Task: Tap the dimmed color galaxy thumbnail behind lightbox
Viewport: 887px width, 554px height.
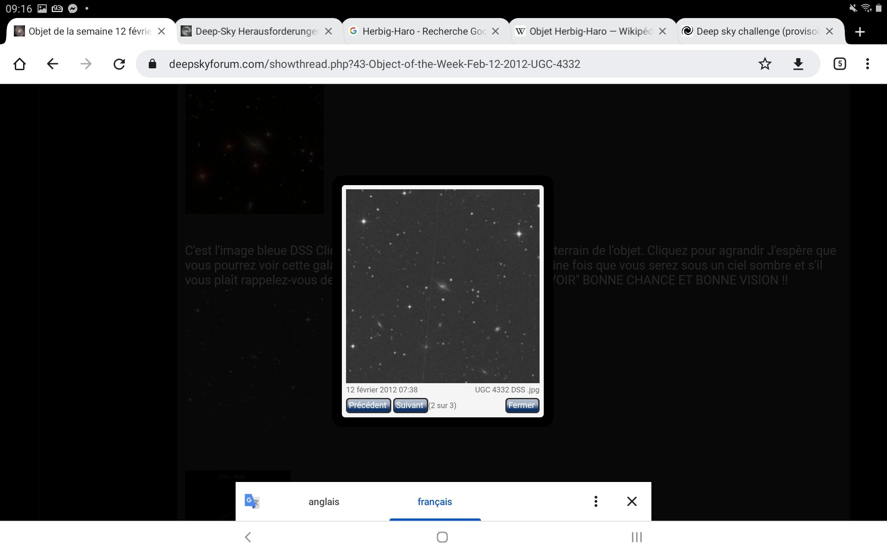Action: [254, 149]
